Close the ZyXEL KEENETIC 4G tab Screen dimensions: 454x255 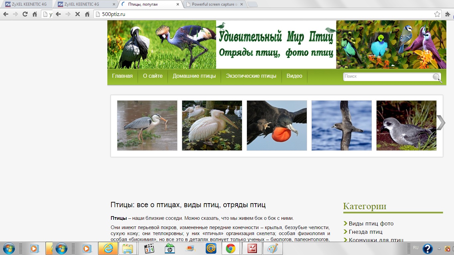click(114, 4)
